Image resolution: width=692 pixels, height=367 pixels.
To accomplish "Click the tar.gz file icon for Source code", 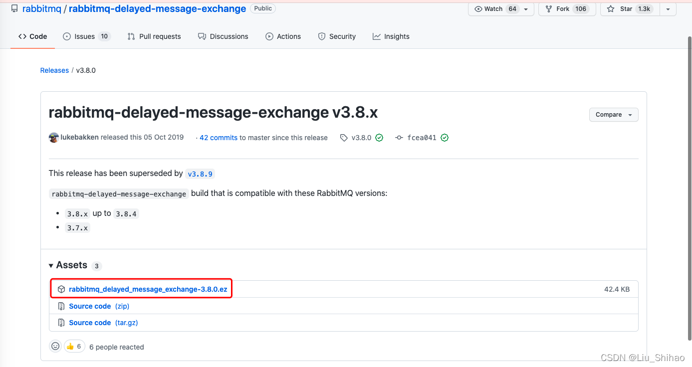I will tap(61, 323).
